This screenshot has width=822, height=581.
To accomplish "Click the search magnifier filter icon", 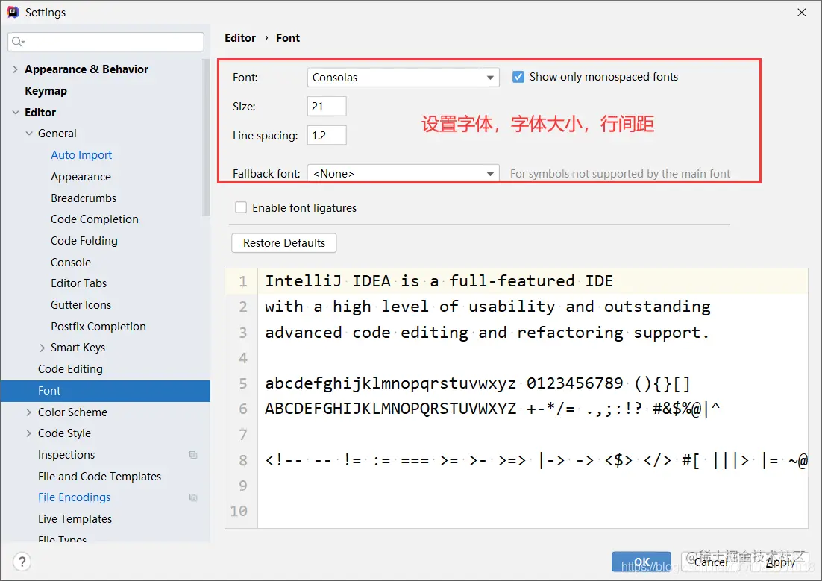I will click(18, 42).
